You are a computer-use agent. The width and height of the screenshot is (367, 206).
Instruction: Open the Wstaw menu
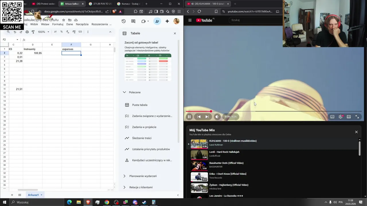pyautogui.click(x=45, y=24)
